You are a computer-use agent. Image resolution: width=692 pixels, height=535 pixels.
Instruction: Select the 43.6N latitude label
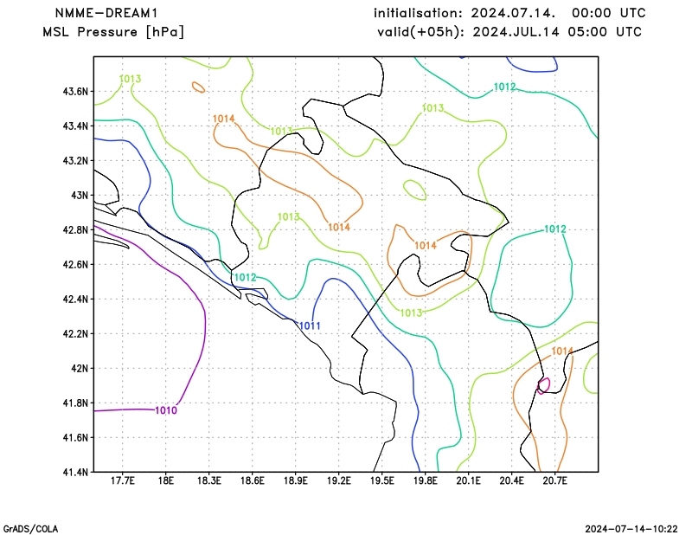coord(75,92)
